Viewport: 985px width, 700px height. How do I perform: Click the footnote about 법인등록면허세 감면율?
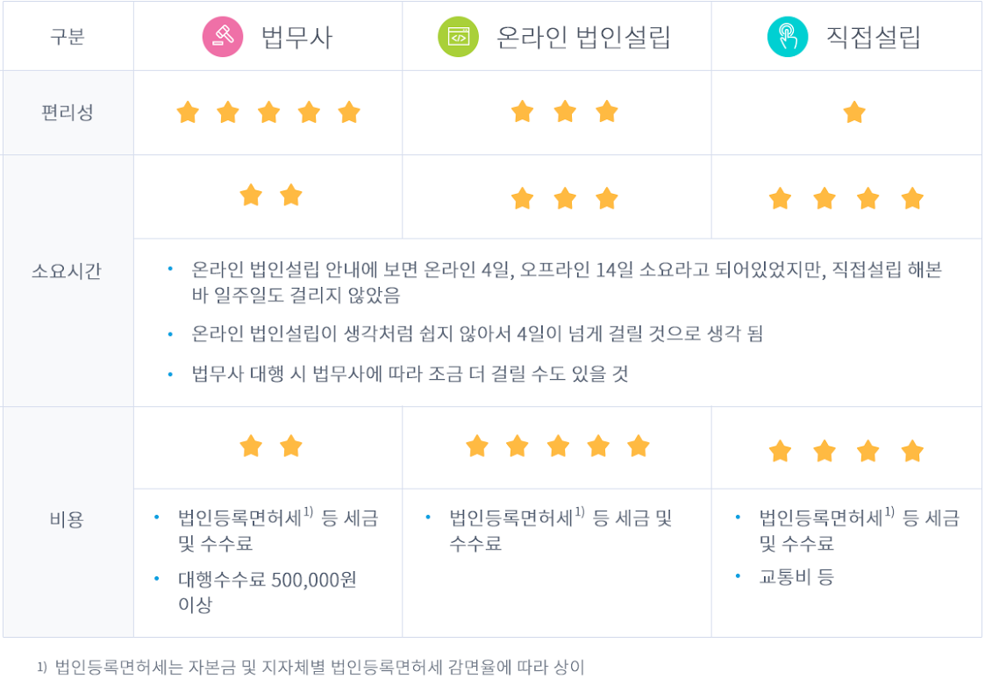click(x=311, y=668)
